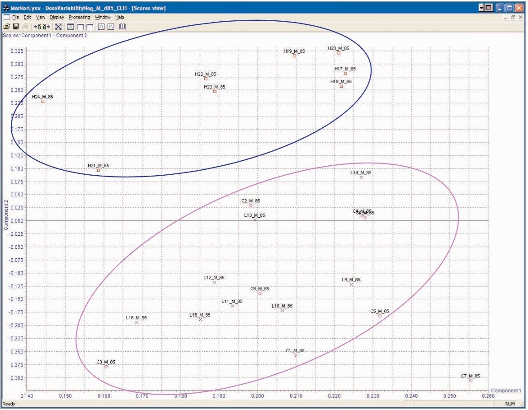
Task: Select data point C2_M_85
Action: 251,205
